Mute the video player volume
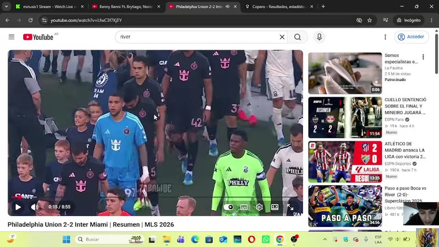This screenshot has height=247, width=439. click(x=34, y=207)
